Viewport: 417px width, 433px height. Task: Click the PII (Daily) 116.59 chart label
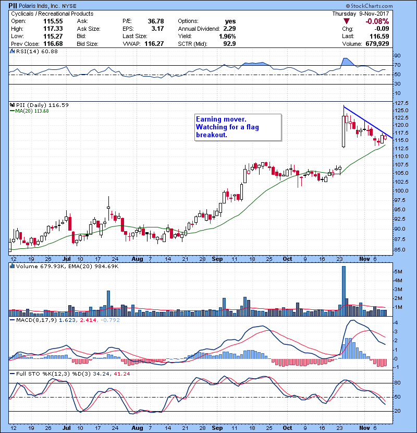pyautogui.click(x=42, y=105)
